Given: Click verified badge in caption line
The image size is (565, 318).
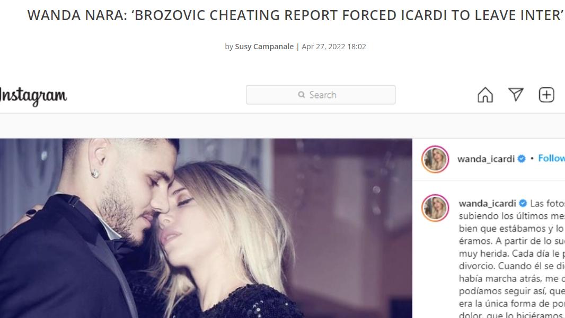Looking at the screenshot, I should pos(523,203).
